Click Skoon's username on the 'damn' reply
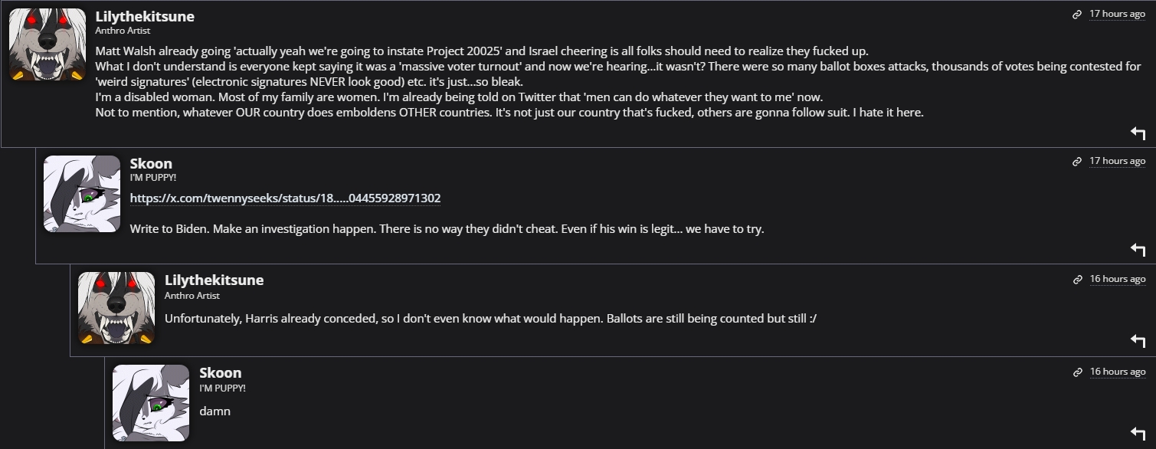The width and height of the screenshot is (1156, 449). coord(220,372)
